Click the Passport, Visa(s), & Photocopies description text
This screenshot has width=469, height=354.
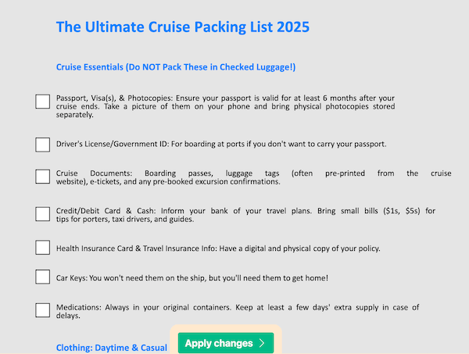tap(225, 106)
